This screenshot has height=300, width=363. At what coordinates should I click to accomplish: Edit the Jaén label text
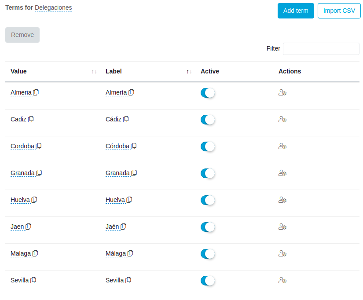point(112,227)
